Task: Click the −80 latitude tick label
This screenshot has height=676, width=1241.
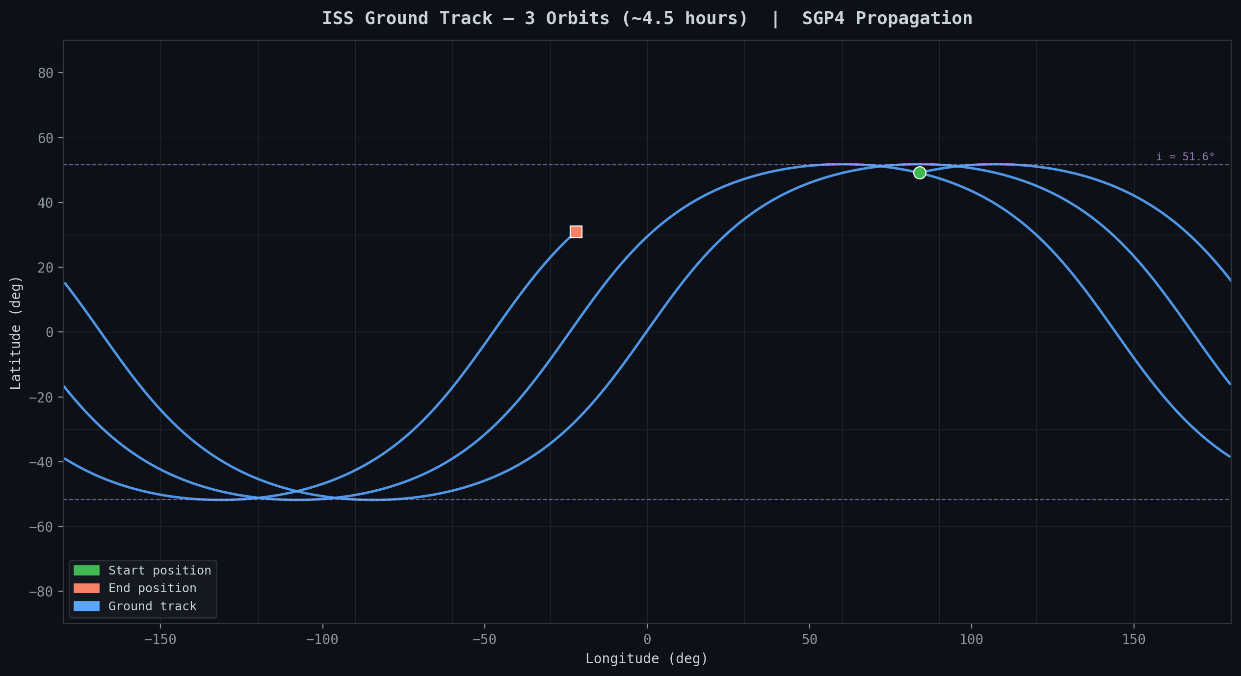Action: [x=41, y=592]
